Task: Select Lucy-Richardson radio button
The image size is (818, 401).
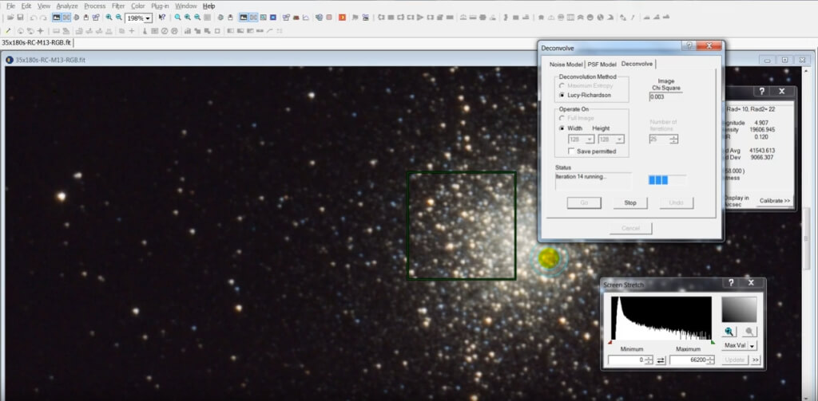Action: click(562, 96)
